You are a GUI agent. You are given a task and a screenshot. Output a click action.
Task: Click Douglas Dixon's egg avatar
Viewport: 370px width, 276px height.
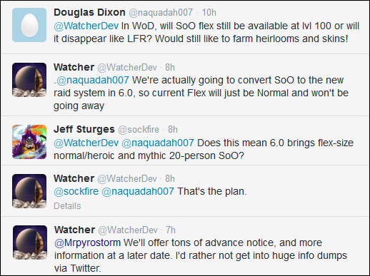29,25
